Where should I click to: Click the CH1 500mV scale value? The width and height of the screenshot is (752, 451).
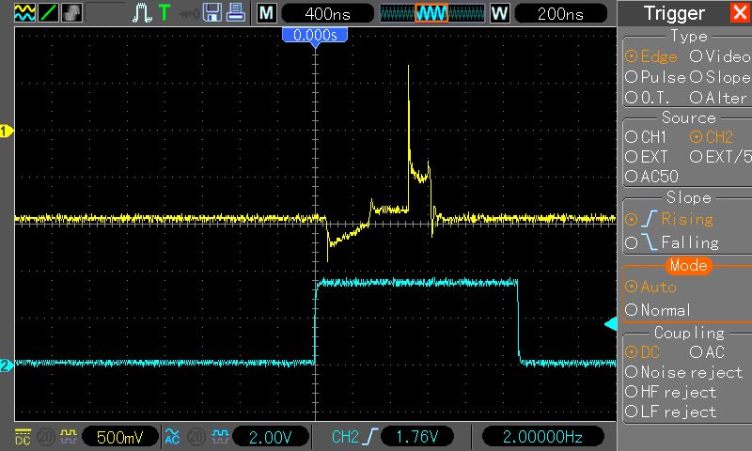pyautogui.click(x=119, y=437)
